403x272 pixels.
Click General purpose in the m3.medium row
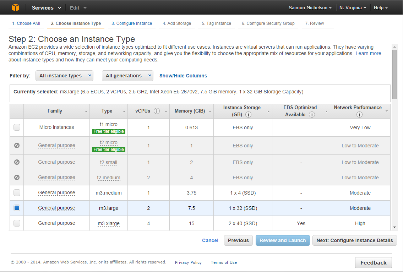56,192
